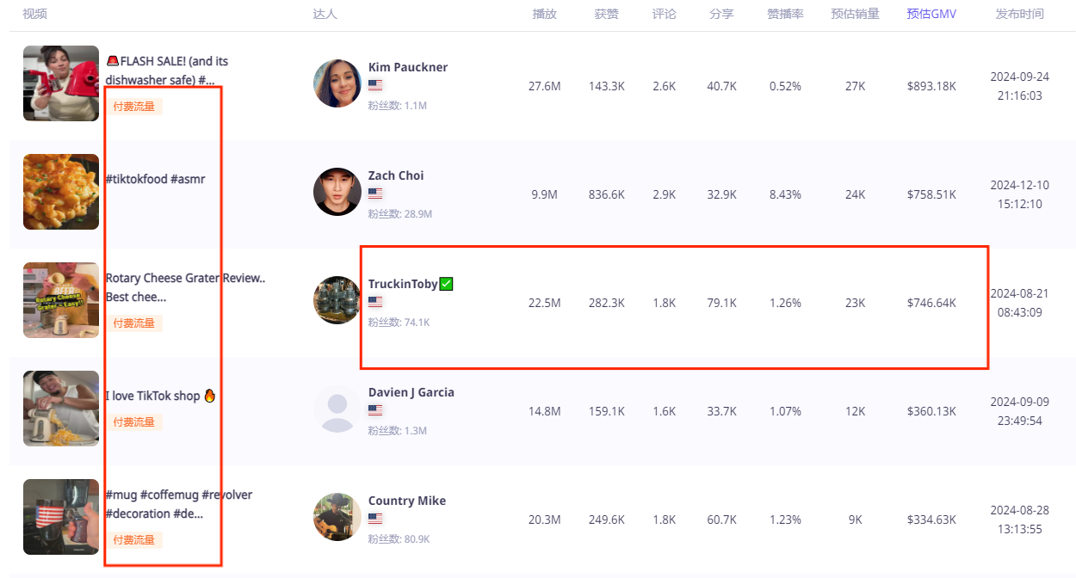Click TruckinToby's round avatar image
Image resolution: width=1076 pixels, height=578 pixels.
coord(337,300)
